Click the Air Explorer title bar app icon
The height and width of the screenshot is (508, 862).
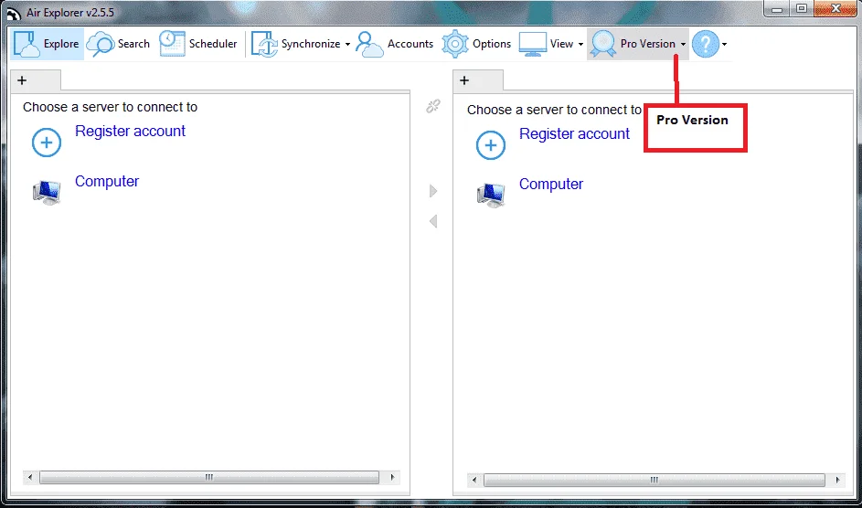[x=14, y=13]
